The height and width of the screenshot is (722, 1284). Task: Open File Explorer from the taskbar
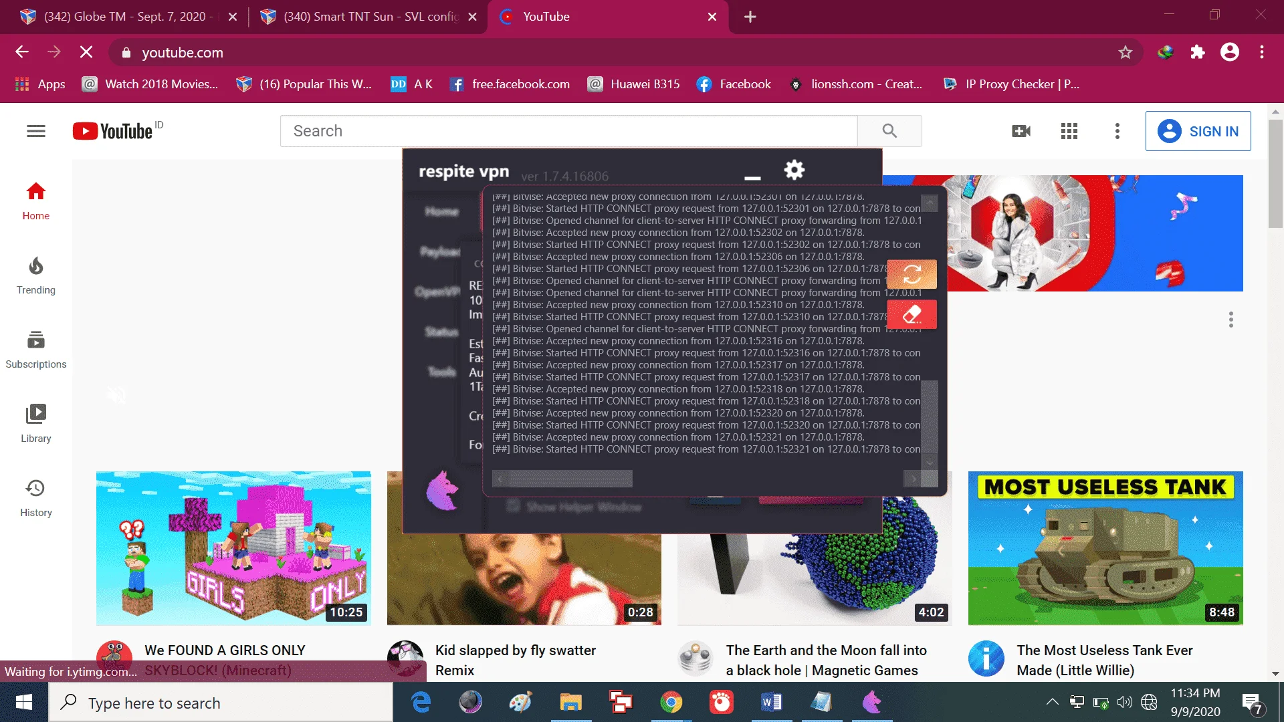point(571,702)
